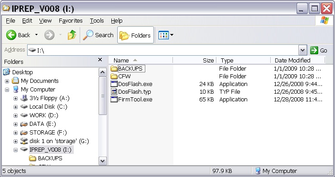Click the DATA (E:) drive icon
This screenshot has width=335, height=177.
click(24, 124)
